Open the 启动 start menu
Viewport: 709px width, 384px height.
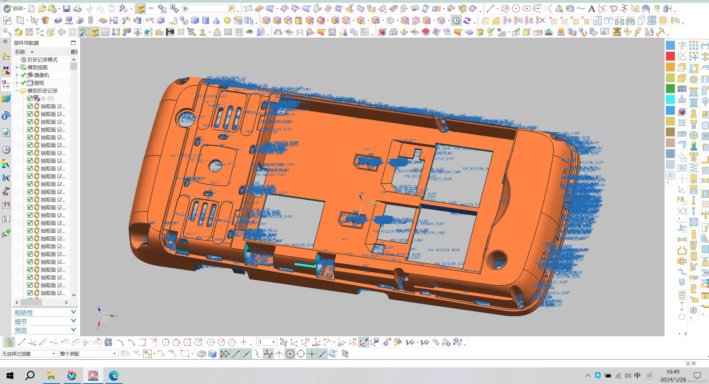click(14, 9)
